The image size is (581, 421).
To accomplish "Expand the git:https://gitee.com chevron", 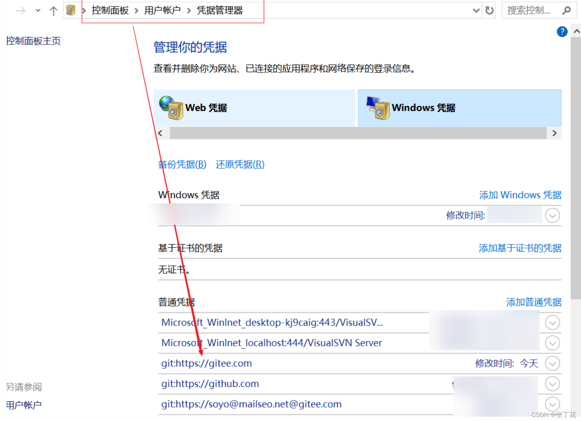I will pyautogui.click(x=552, y=363).
